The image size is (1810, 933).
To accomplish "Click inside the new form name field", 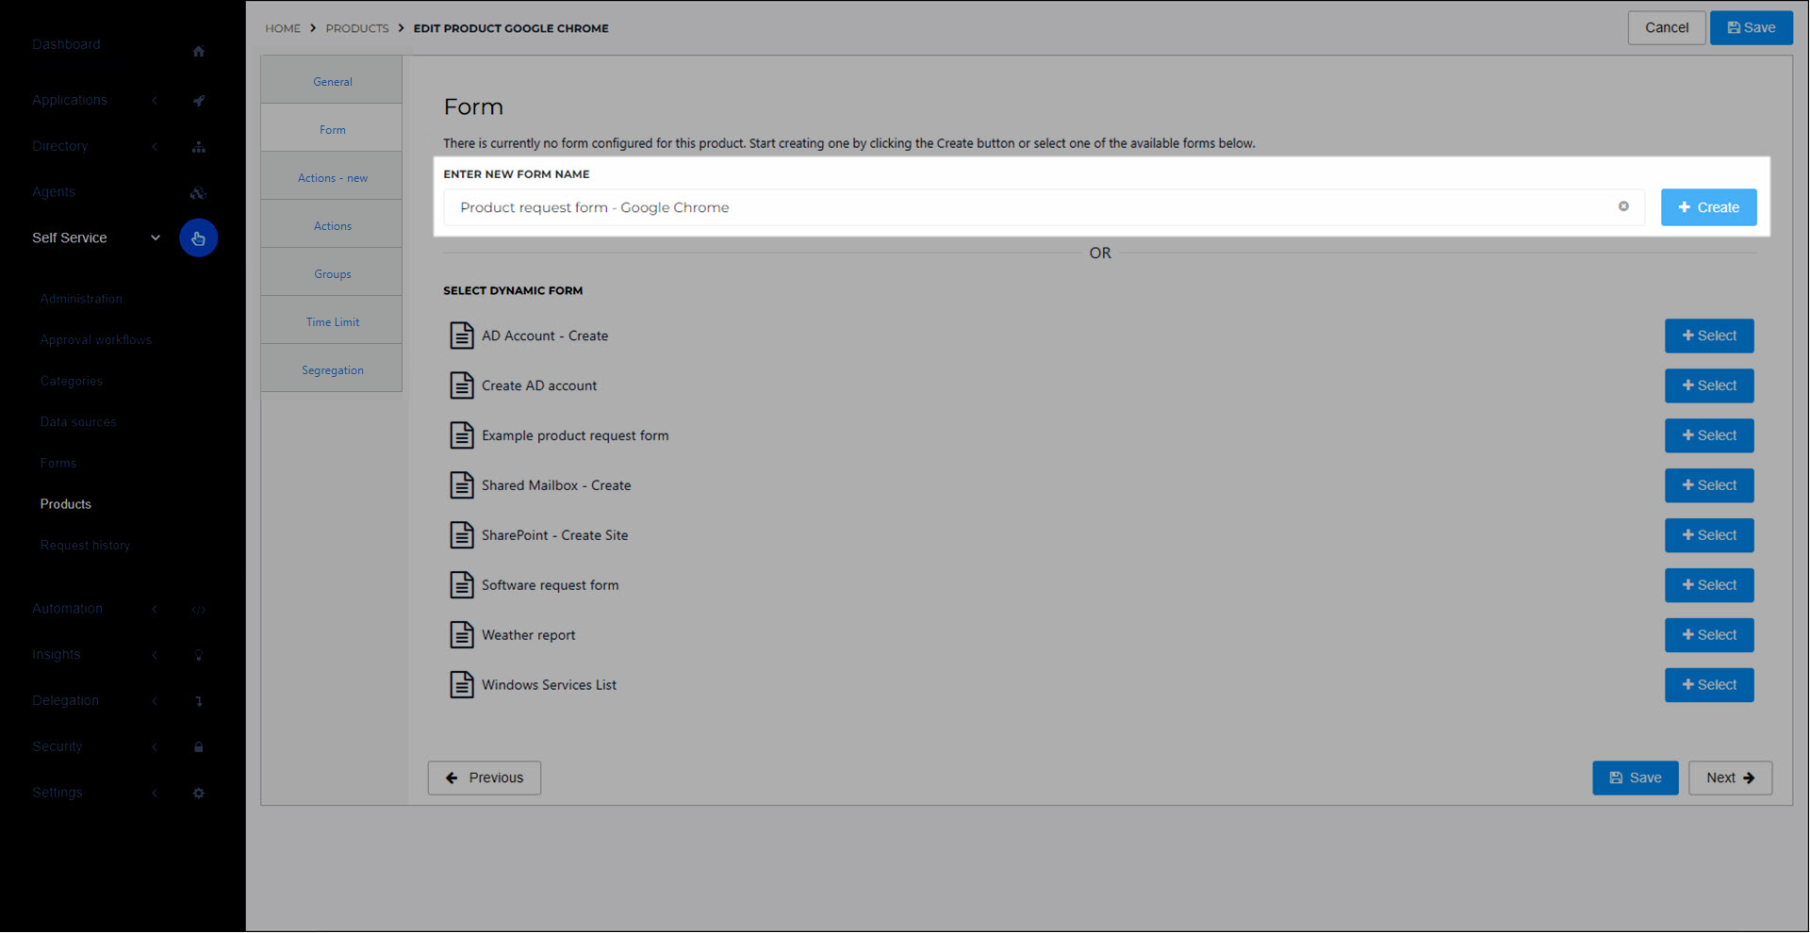I will point(943,206).
